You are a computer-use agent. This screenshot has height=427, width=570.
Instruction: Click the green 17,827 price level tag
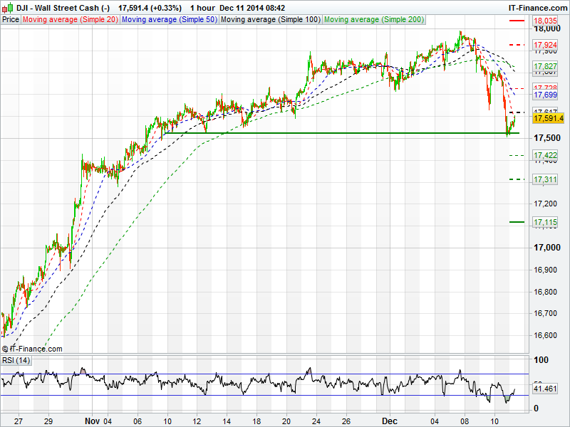click(545, 66)
